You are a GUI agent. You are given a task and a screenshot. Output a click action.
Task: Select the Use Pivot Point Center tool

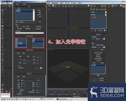56,6
